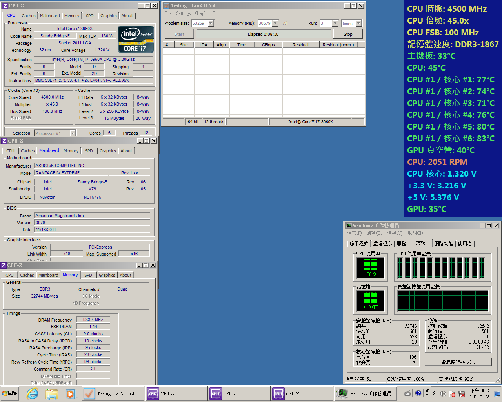Click the 記憶體 31.3 GB meter
The image size is (502, 402).
point(370,301)
